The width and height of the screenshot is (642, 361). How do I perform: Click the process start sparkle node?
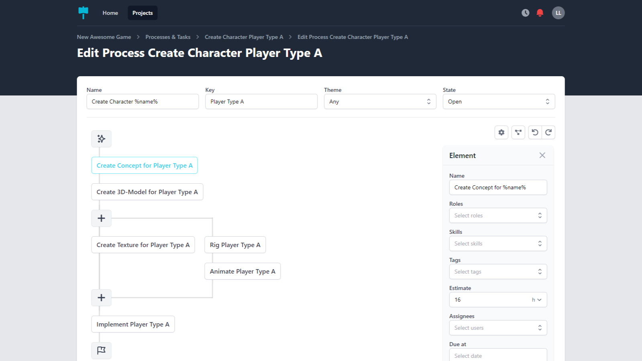coord(102,139)
